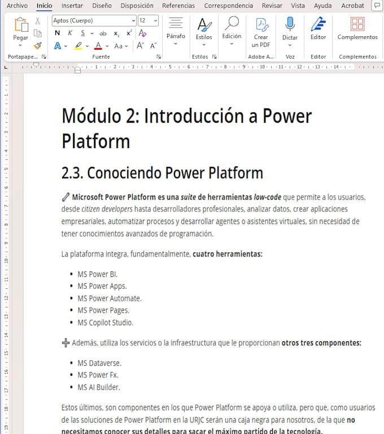Screen dimensions: 384x434
Task: Start dictation with Dictar microphone
Action: pyautogui.click(x=290, y=24)
